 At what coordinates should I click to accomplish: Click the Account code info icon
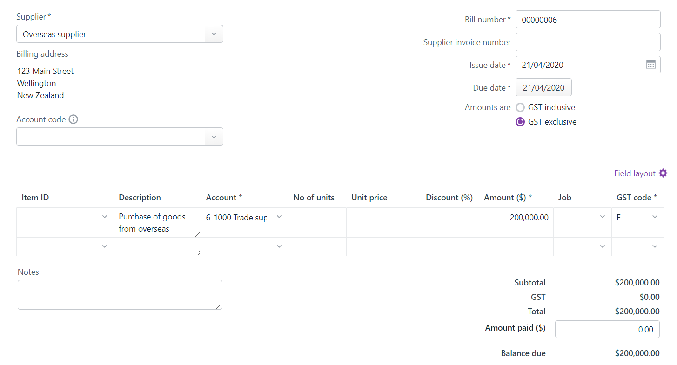coord(73,119)
